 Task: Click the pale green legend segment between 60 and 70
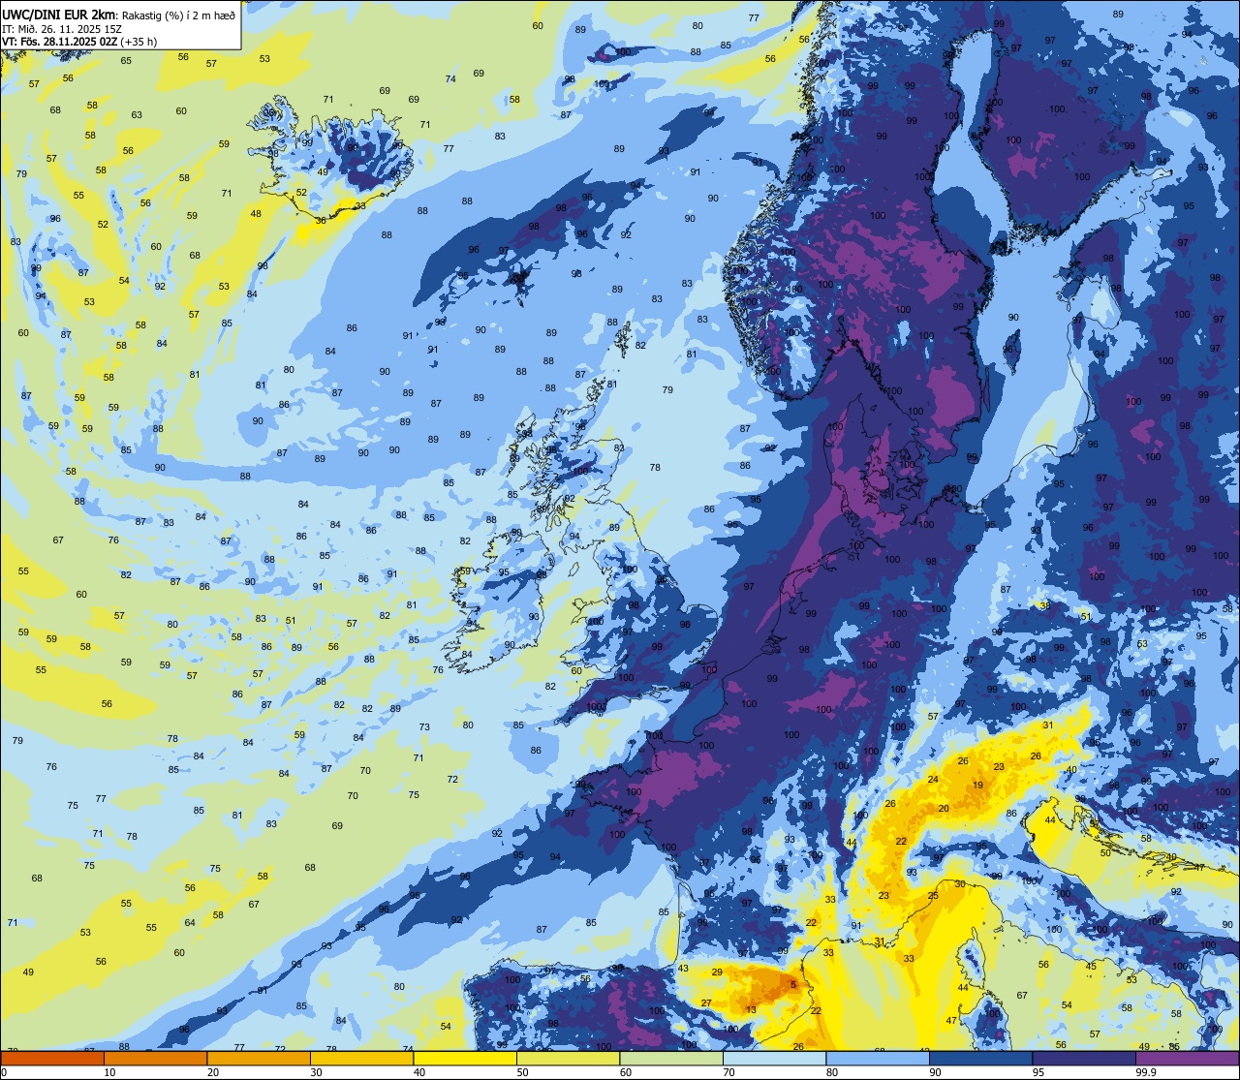click(671, 1058)
